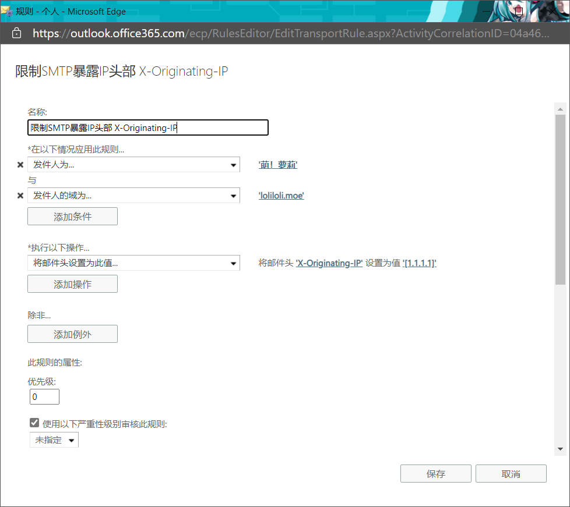
Task: Click the lock icon in the address bar
Action: 16,33
